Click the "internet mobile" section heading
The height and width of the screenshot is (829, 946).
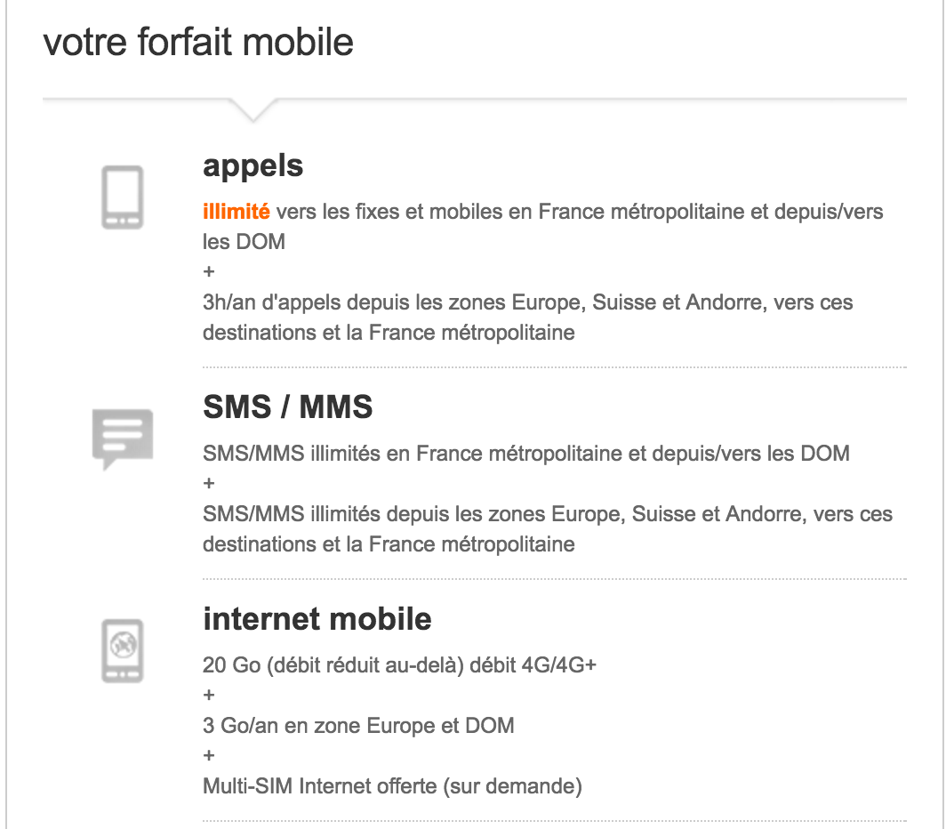(x=317, y=618)
